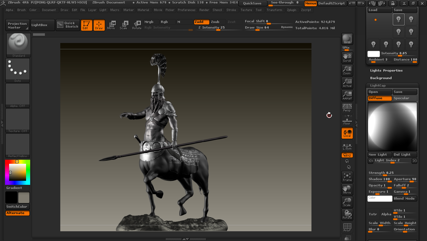This screenshot has width=427, height=241.
Task: Click the QuickSave button
Action: (x=252, y=3)
